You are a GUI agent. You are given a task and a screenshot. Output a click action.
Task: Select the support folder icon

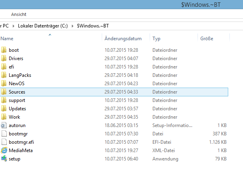(x=4, y=100)
